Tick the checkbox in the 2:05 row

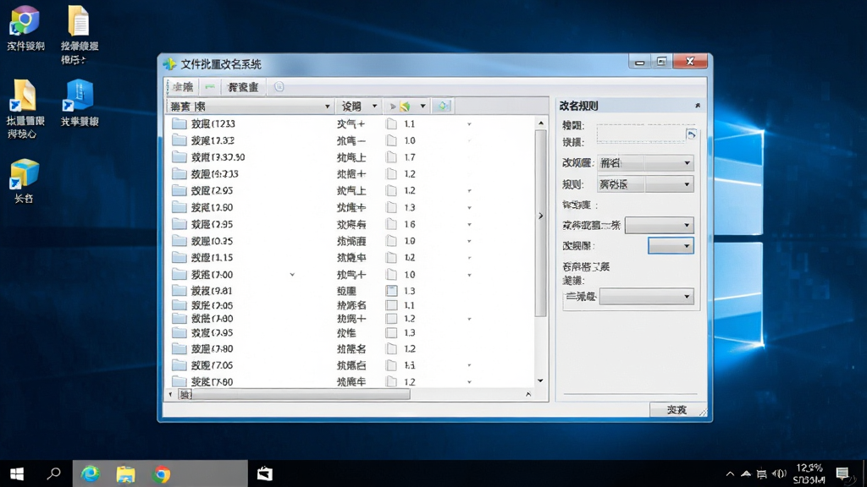(x=391, y=304)
